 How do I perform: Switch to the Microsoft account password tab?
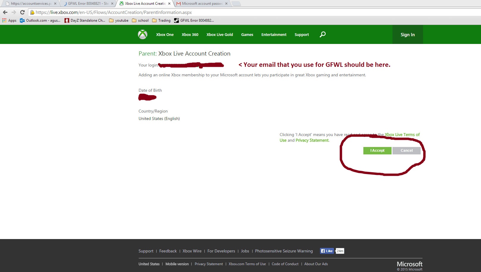point(202,4)
